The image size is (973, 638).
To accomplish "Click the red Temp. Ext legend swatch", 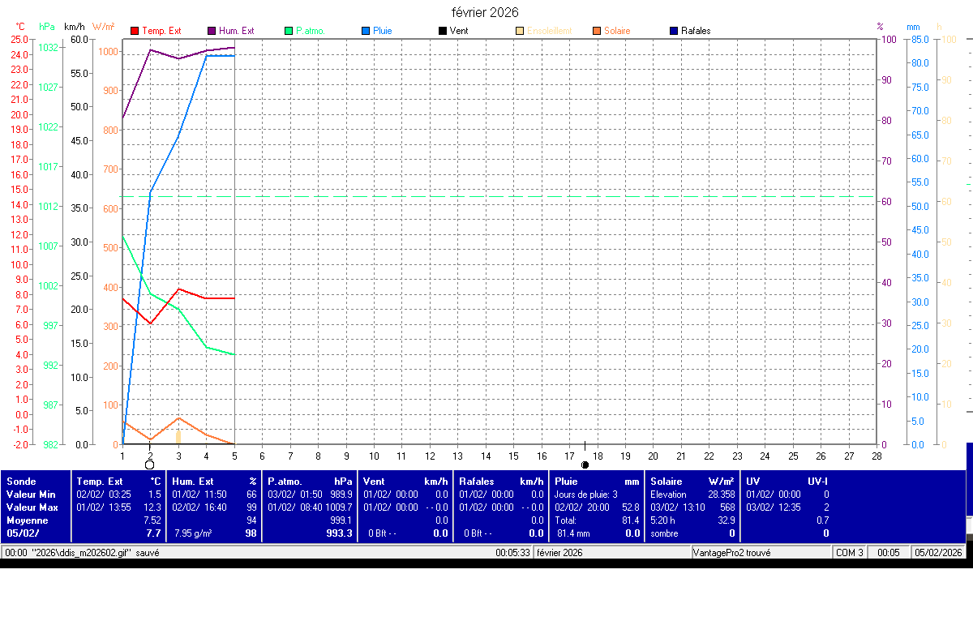I will [x=135, y=31].
